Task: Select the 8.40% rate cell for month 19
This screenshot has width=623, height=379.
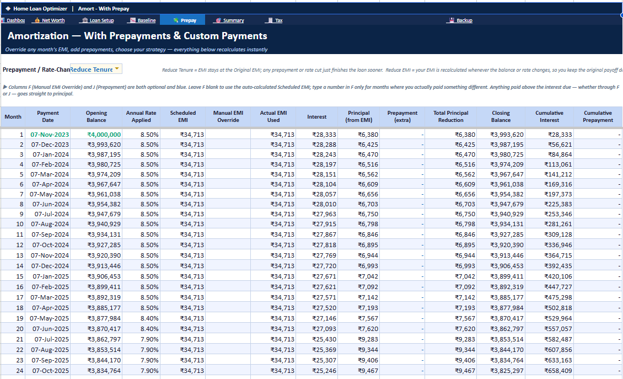Action: pos(141,318)
